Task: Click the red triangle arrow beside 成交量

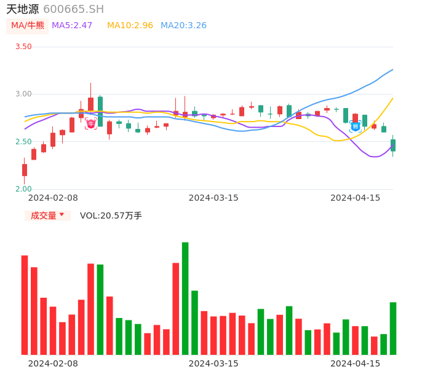Action: pyautogui.click(x=62, y=215)
